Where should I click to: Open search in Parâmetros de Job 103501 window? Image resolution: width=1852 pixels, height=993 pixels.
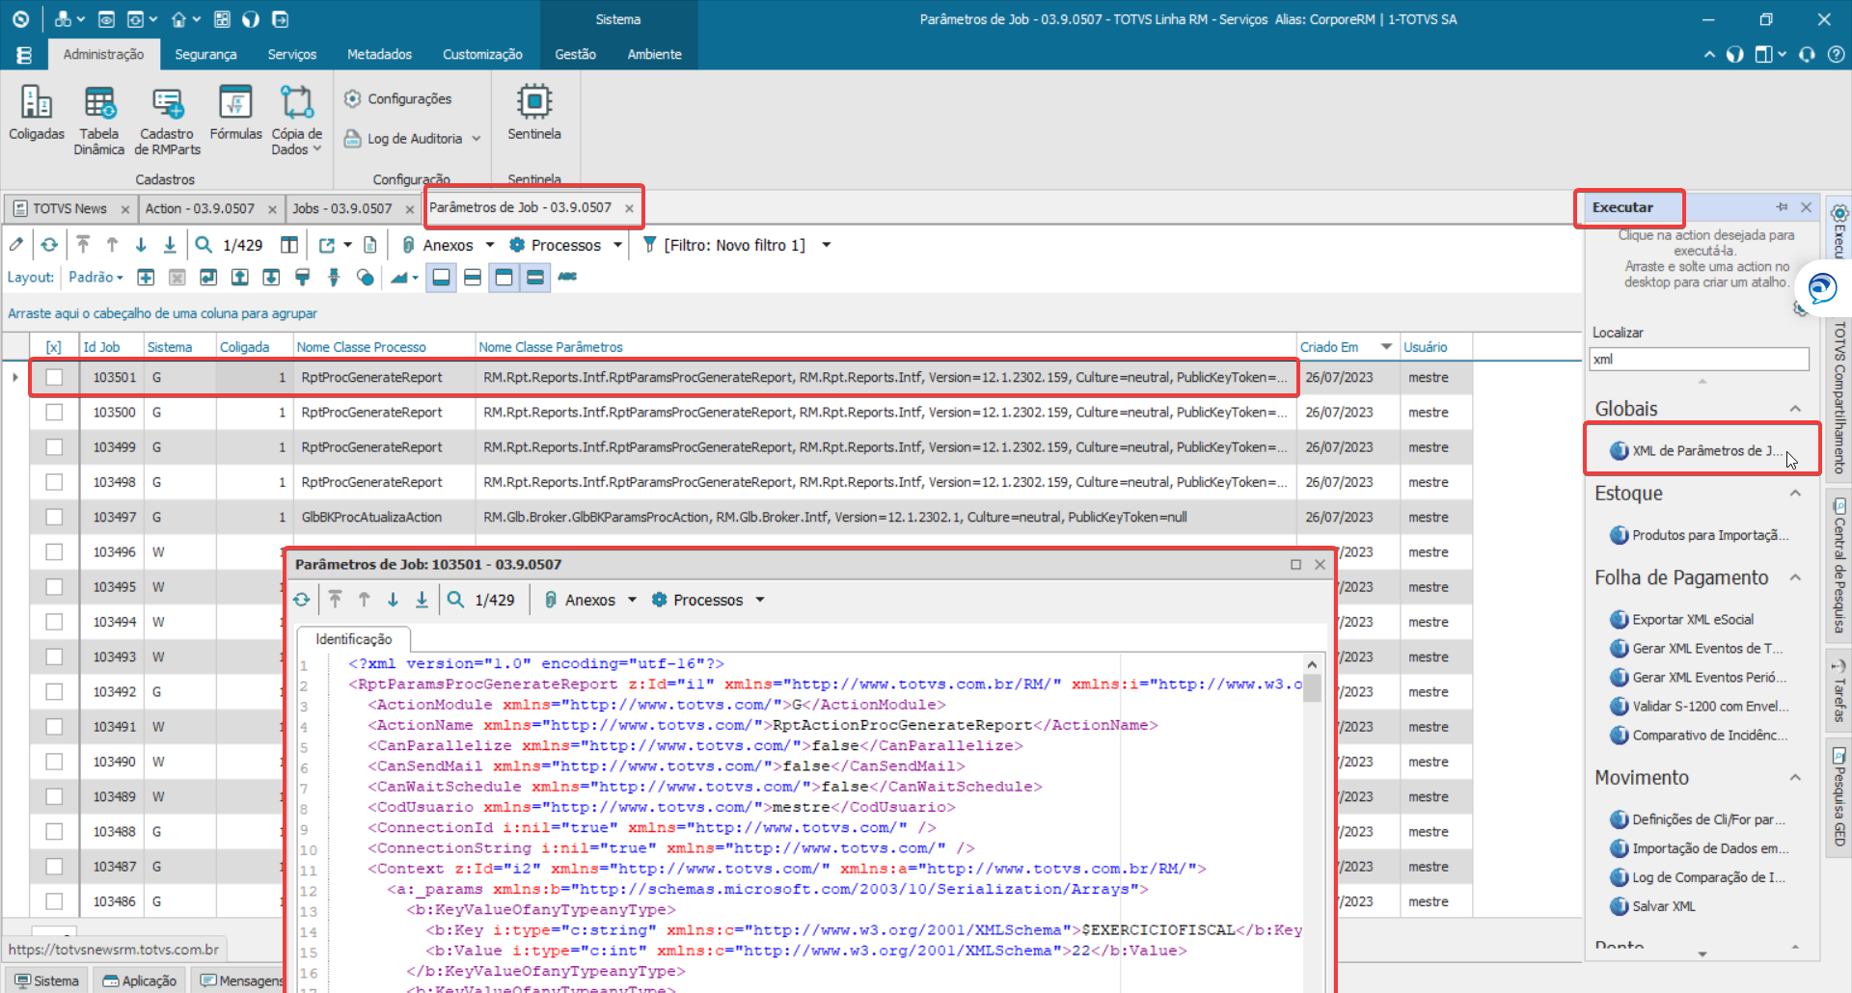456,600
